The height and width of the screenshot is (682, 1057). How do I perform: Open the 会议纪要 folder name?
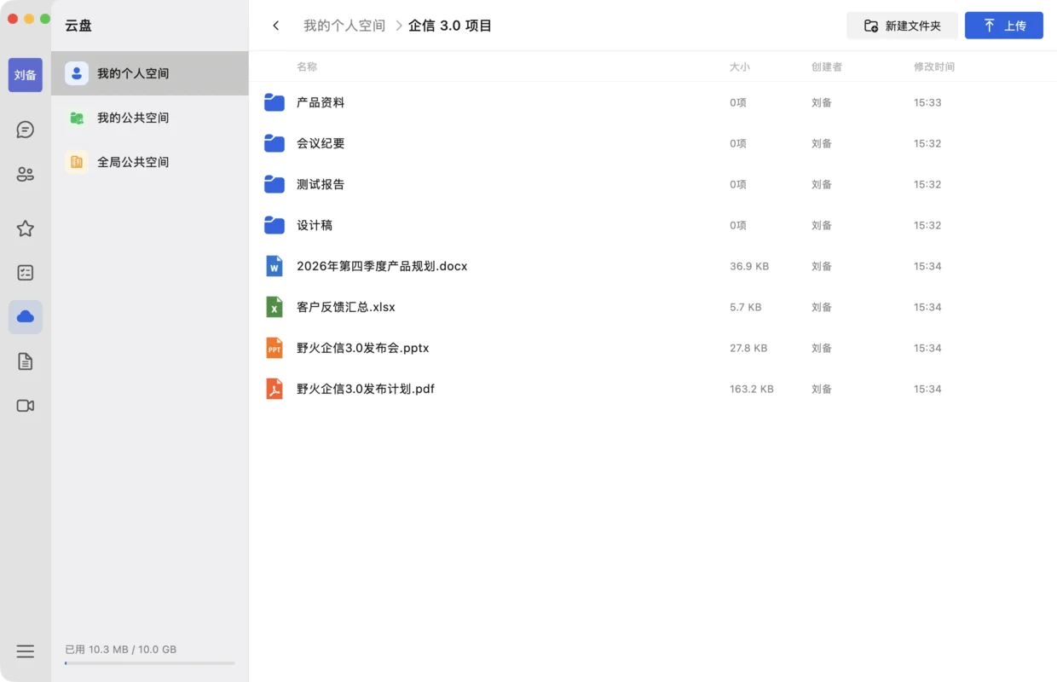tap(321, 143)
